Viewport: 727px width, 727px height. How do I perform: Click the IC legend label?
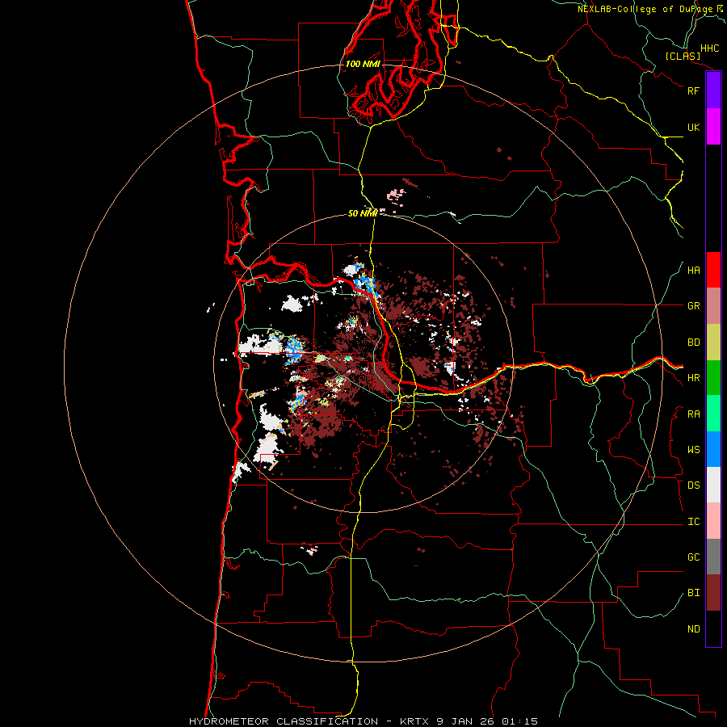tap(693, 522)
